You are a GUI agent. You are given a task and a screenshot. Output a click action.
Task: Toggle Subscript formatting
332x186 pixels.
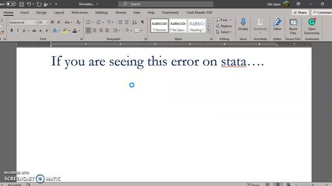[x=40, y=30]
